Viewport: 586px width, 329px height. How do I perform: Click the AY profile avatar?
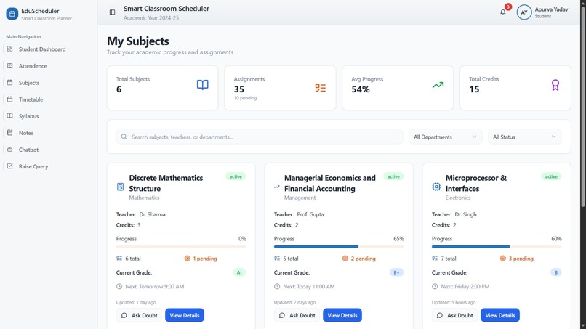click(524, 12)
